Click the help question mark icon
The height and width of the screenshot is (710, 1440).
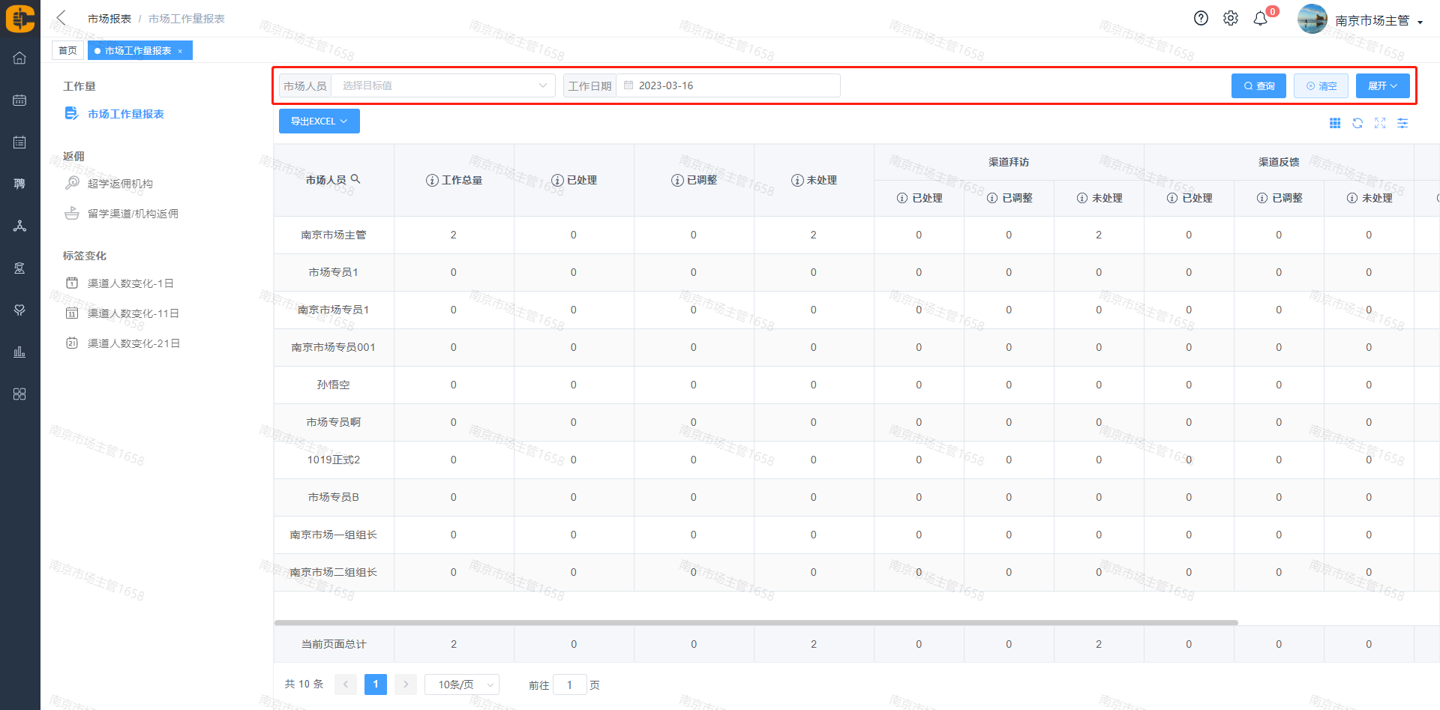pos(1201,19)
